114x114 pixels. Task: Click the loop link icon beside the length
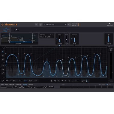pyautogui.click(x=7, y=81)
